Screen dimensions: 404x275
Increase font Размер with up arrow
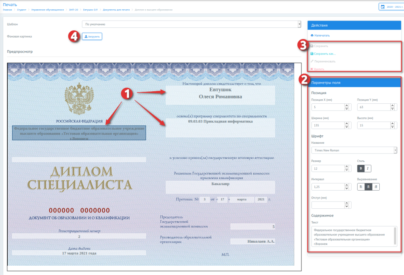[x=347, y=167]
